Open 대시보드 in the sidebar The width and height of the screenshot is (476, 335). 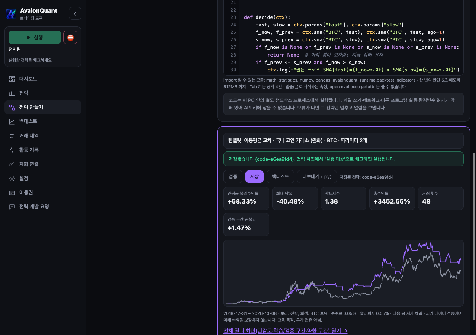click(43, 79)
